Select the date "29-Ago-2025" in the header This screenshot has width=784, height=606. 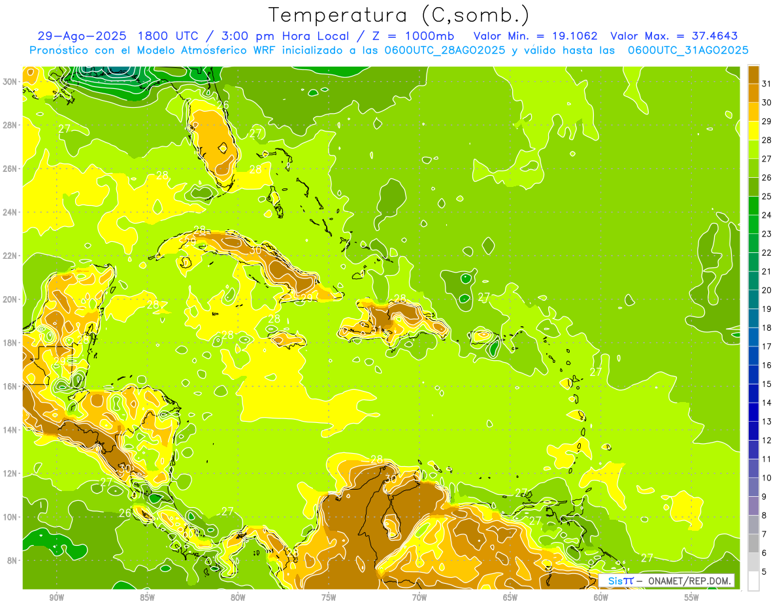pyautogui.click(x=81, y=36)
